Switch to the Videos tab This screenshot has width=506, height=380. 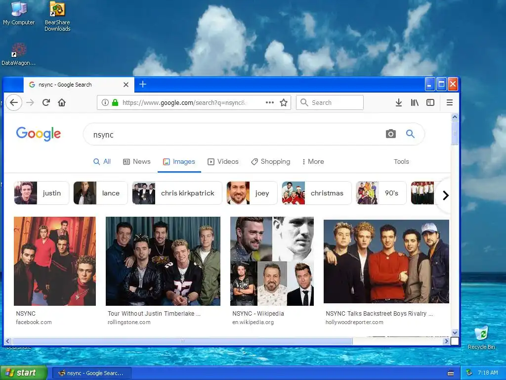(x=223, y=162)
